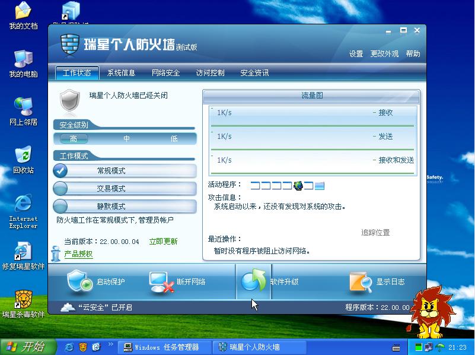475x355 pixels.
Task: Click the 断开网络 computer icon
Action: 162,282
